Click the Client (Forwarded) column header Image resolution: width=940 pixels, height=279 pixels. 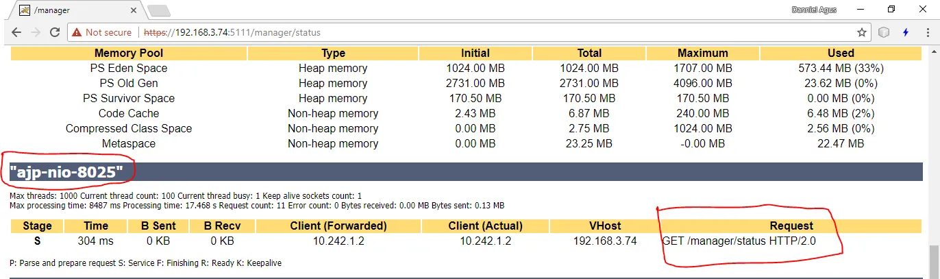click(338, 226)
